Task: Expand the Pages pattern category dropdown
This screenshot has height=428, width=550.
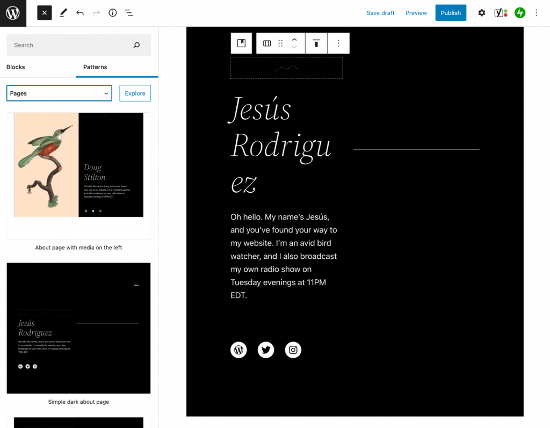Action: [59, 93]
